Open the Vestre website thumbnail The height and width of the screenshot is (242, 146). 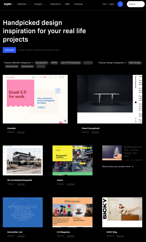click(x=72, y=160)
